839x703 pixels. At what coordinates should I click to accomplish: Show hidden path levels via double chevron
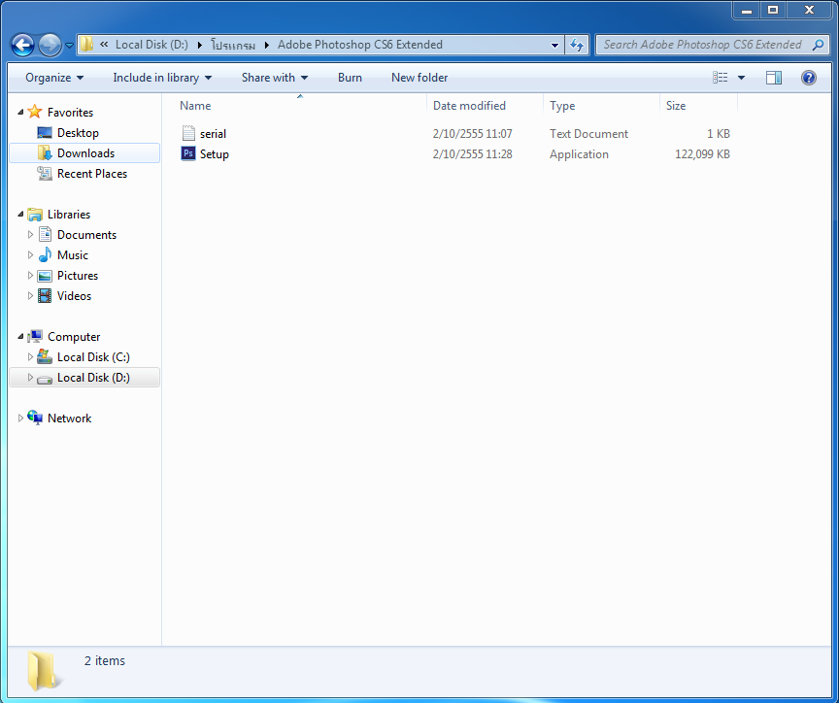click(104, 45)
